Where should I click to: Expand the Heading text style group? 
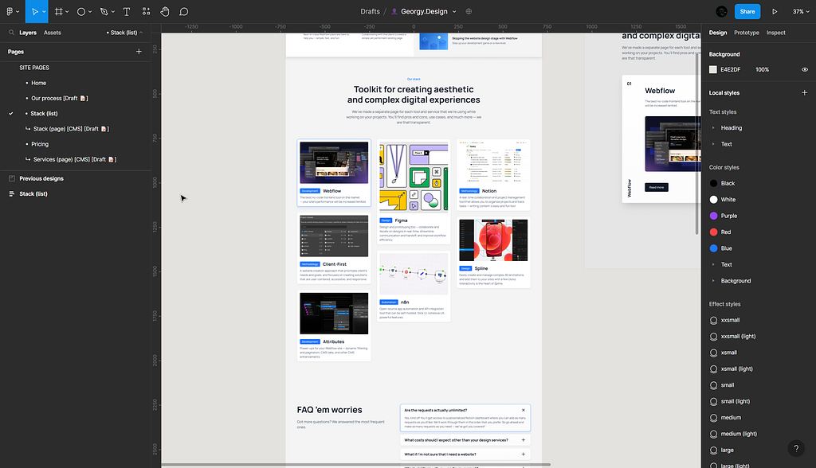(x=713, y=127)
